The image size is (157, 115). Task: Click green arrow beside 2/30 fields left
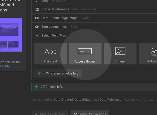[36, 87]
